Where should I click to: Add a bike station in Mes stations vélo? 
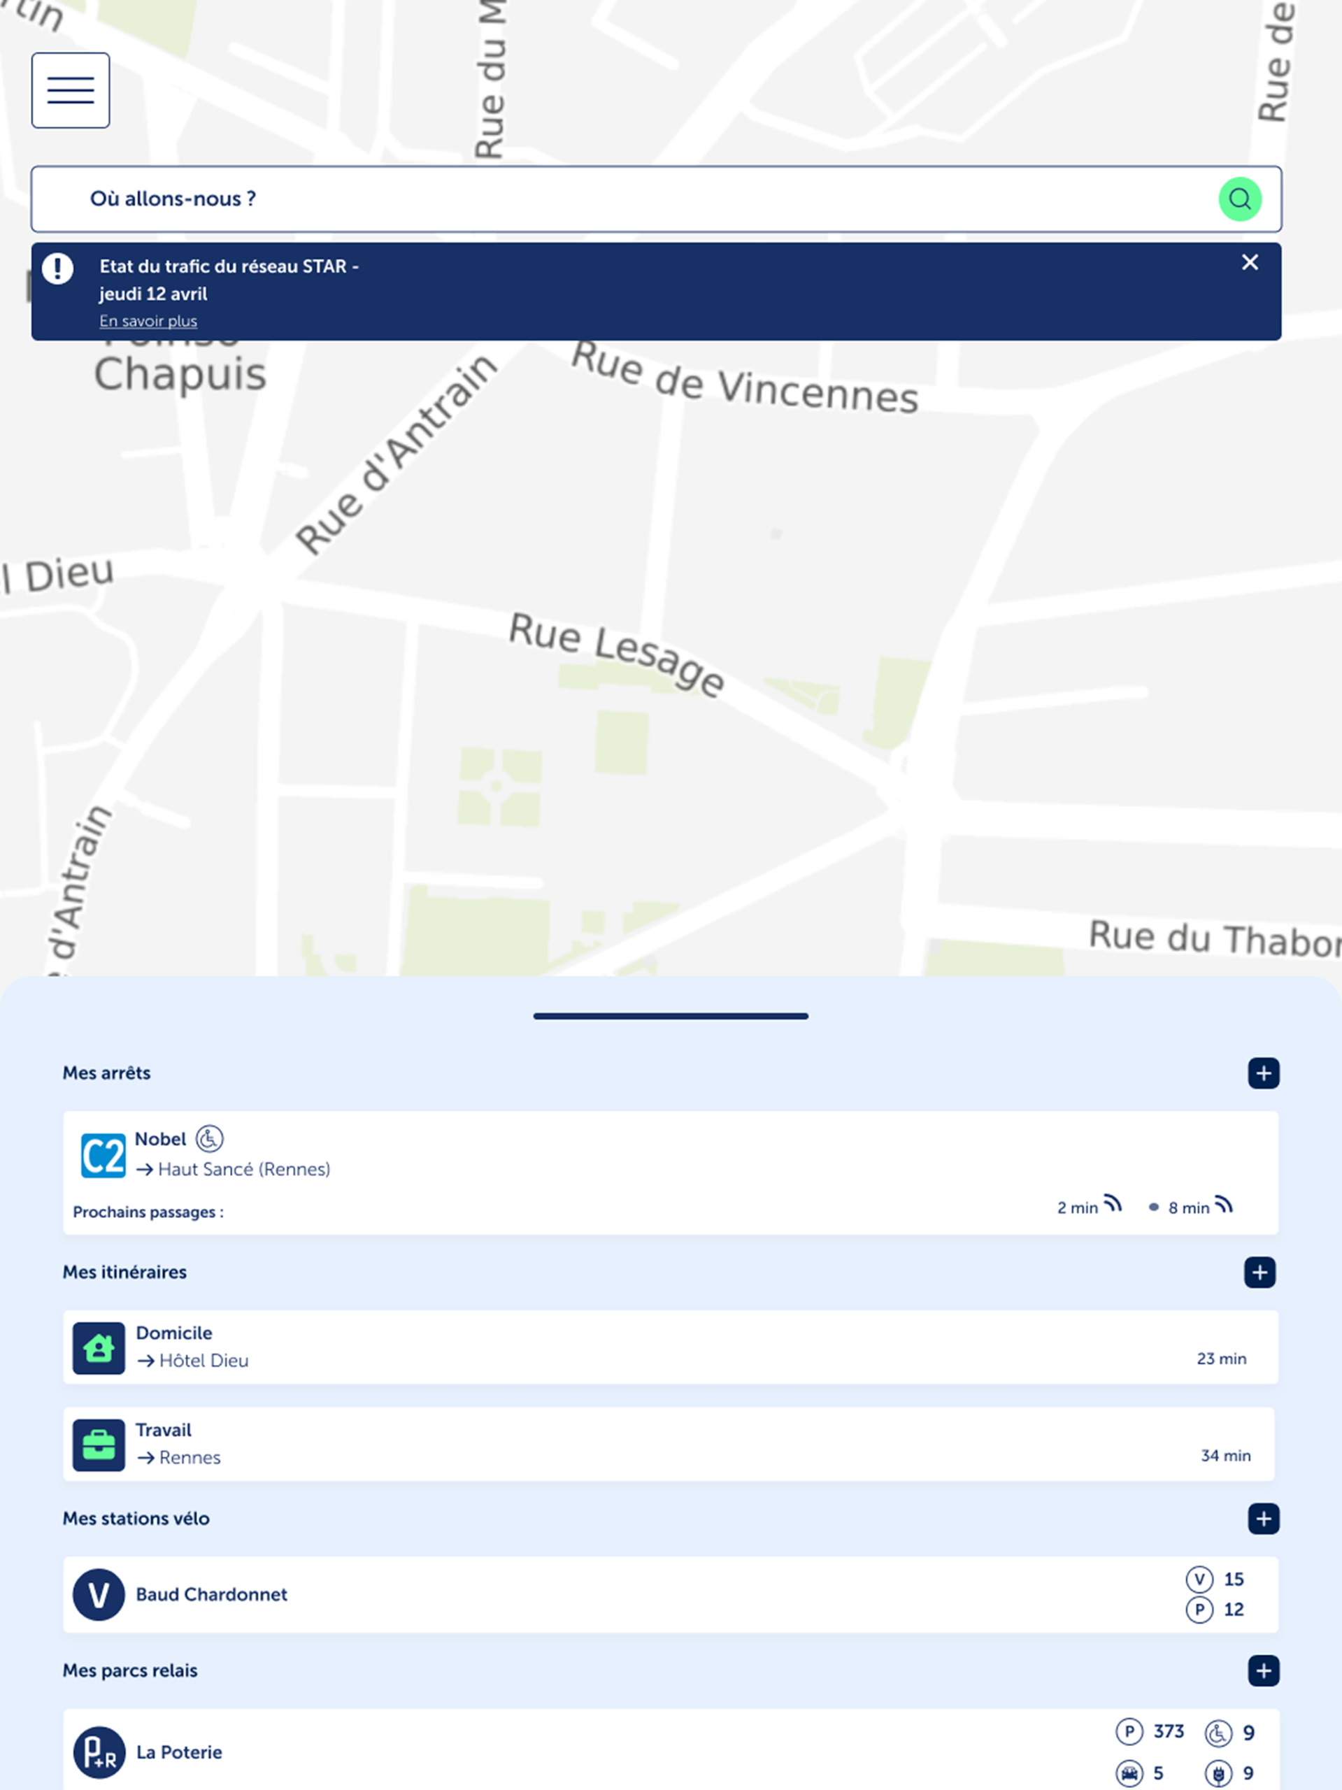point(1263,1519)
